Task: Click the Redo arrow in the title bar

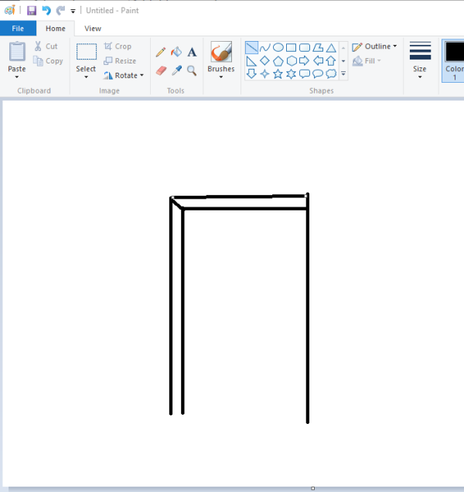Action: pos(60,11)
